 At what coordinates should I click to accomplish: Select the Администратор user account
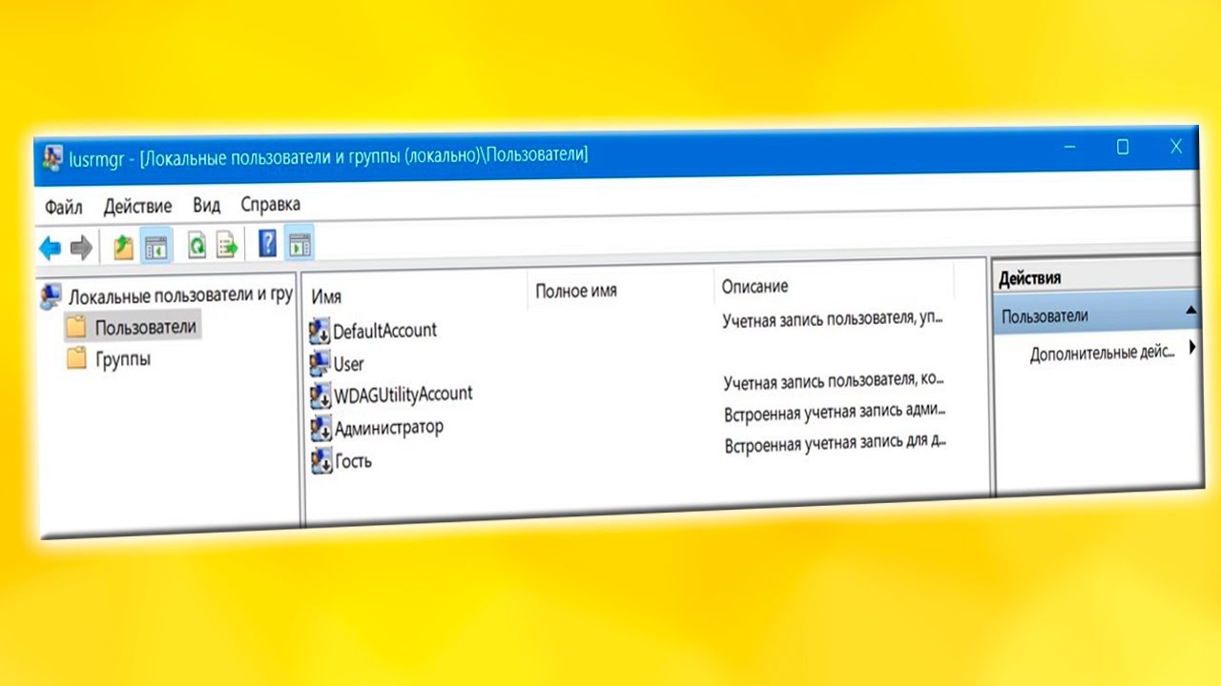point(388,428)
